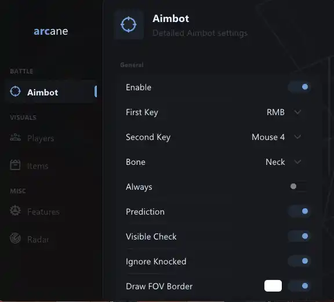Go to the Features section
Image resolution: width=334 pixels, height=302 pixels.
pyautogui.click(x=43, y=212)
